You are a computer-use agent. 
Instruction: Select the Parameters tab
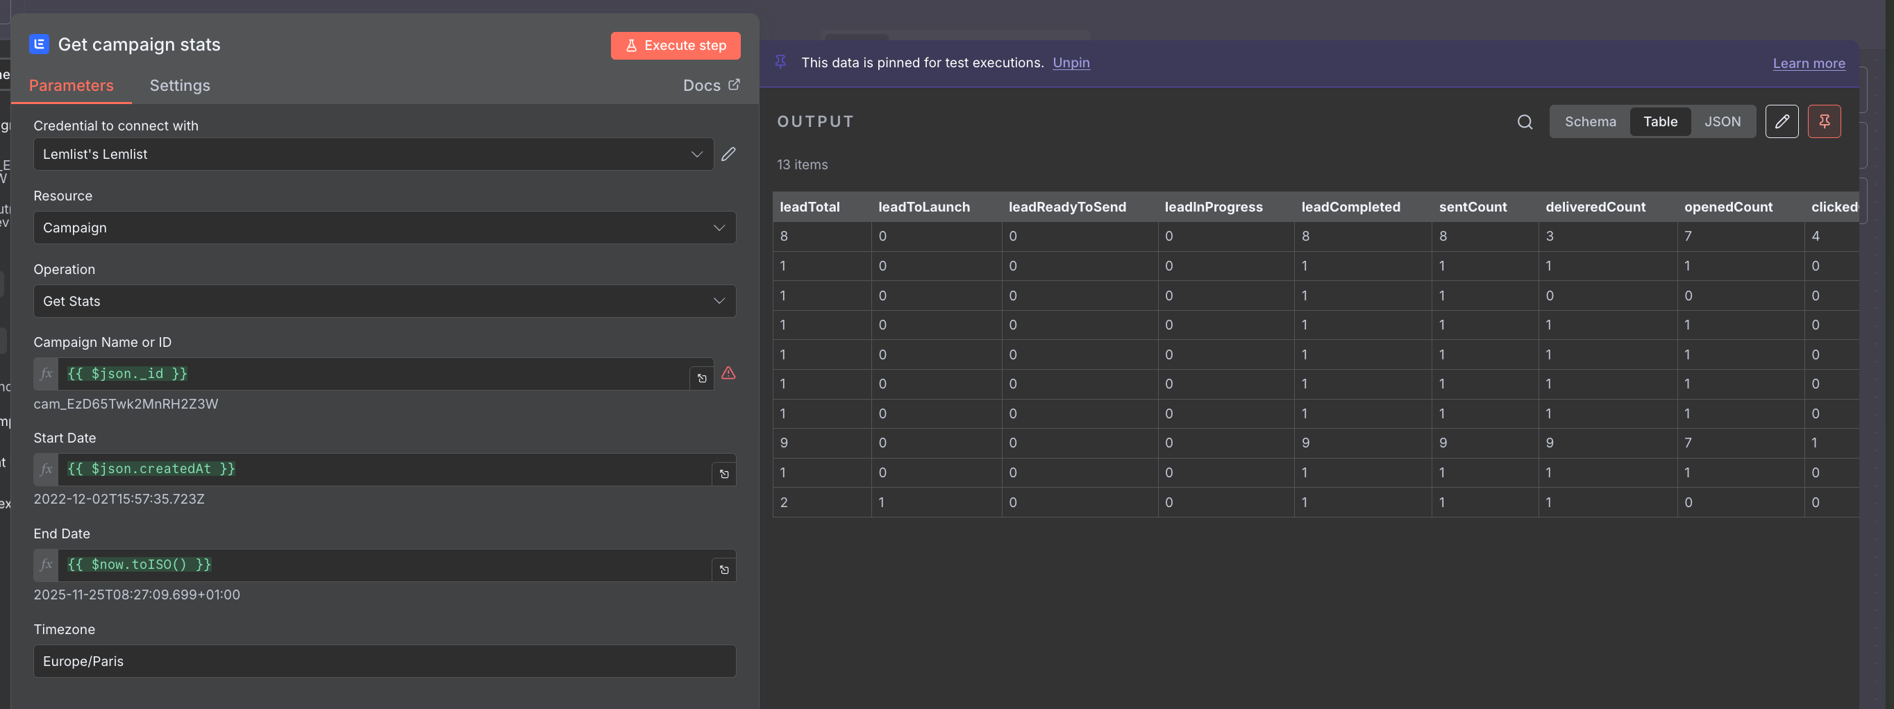pos(72,85)
